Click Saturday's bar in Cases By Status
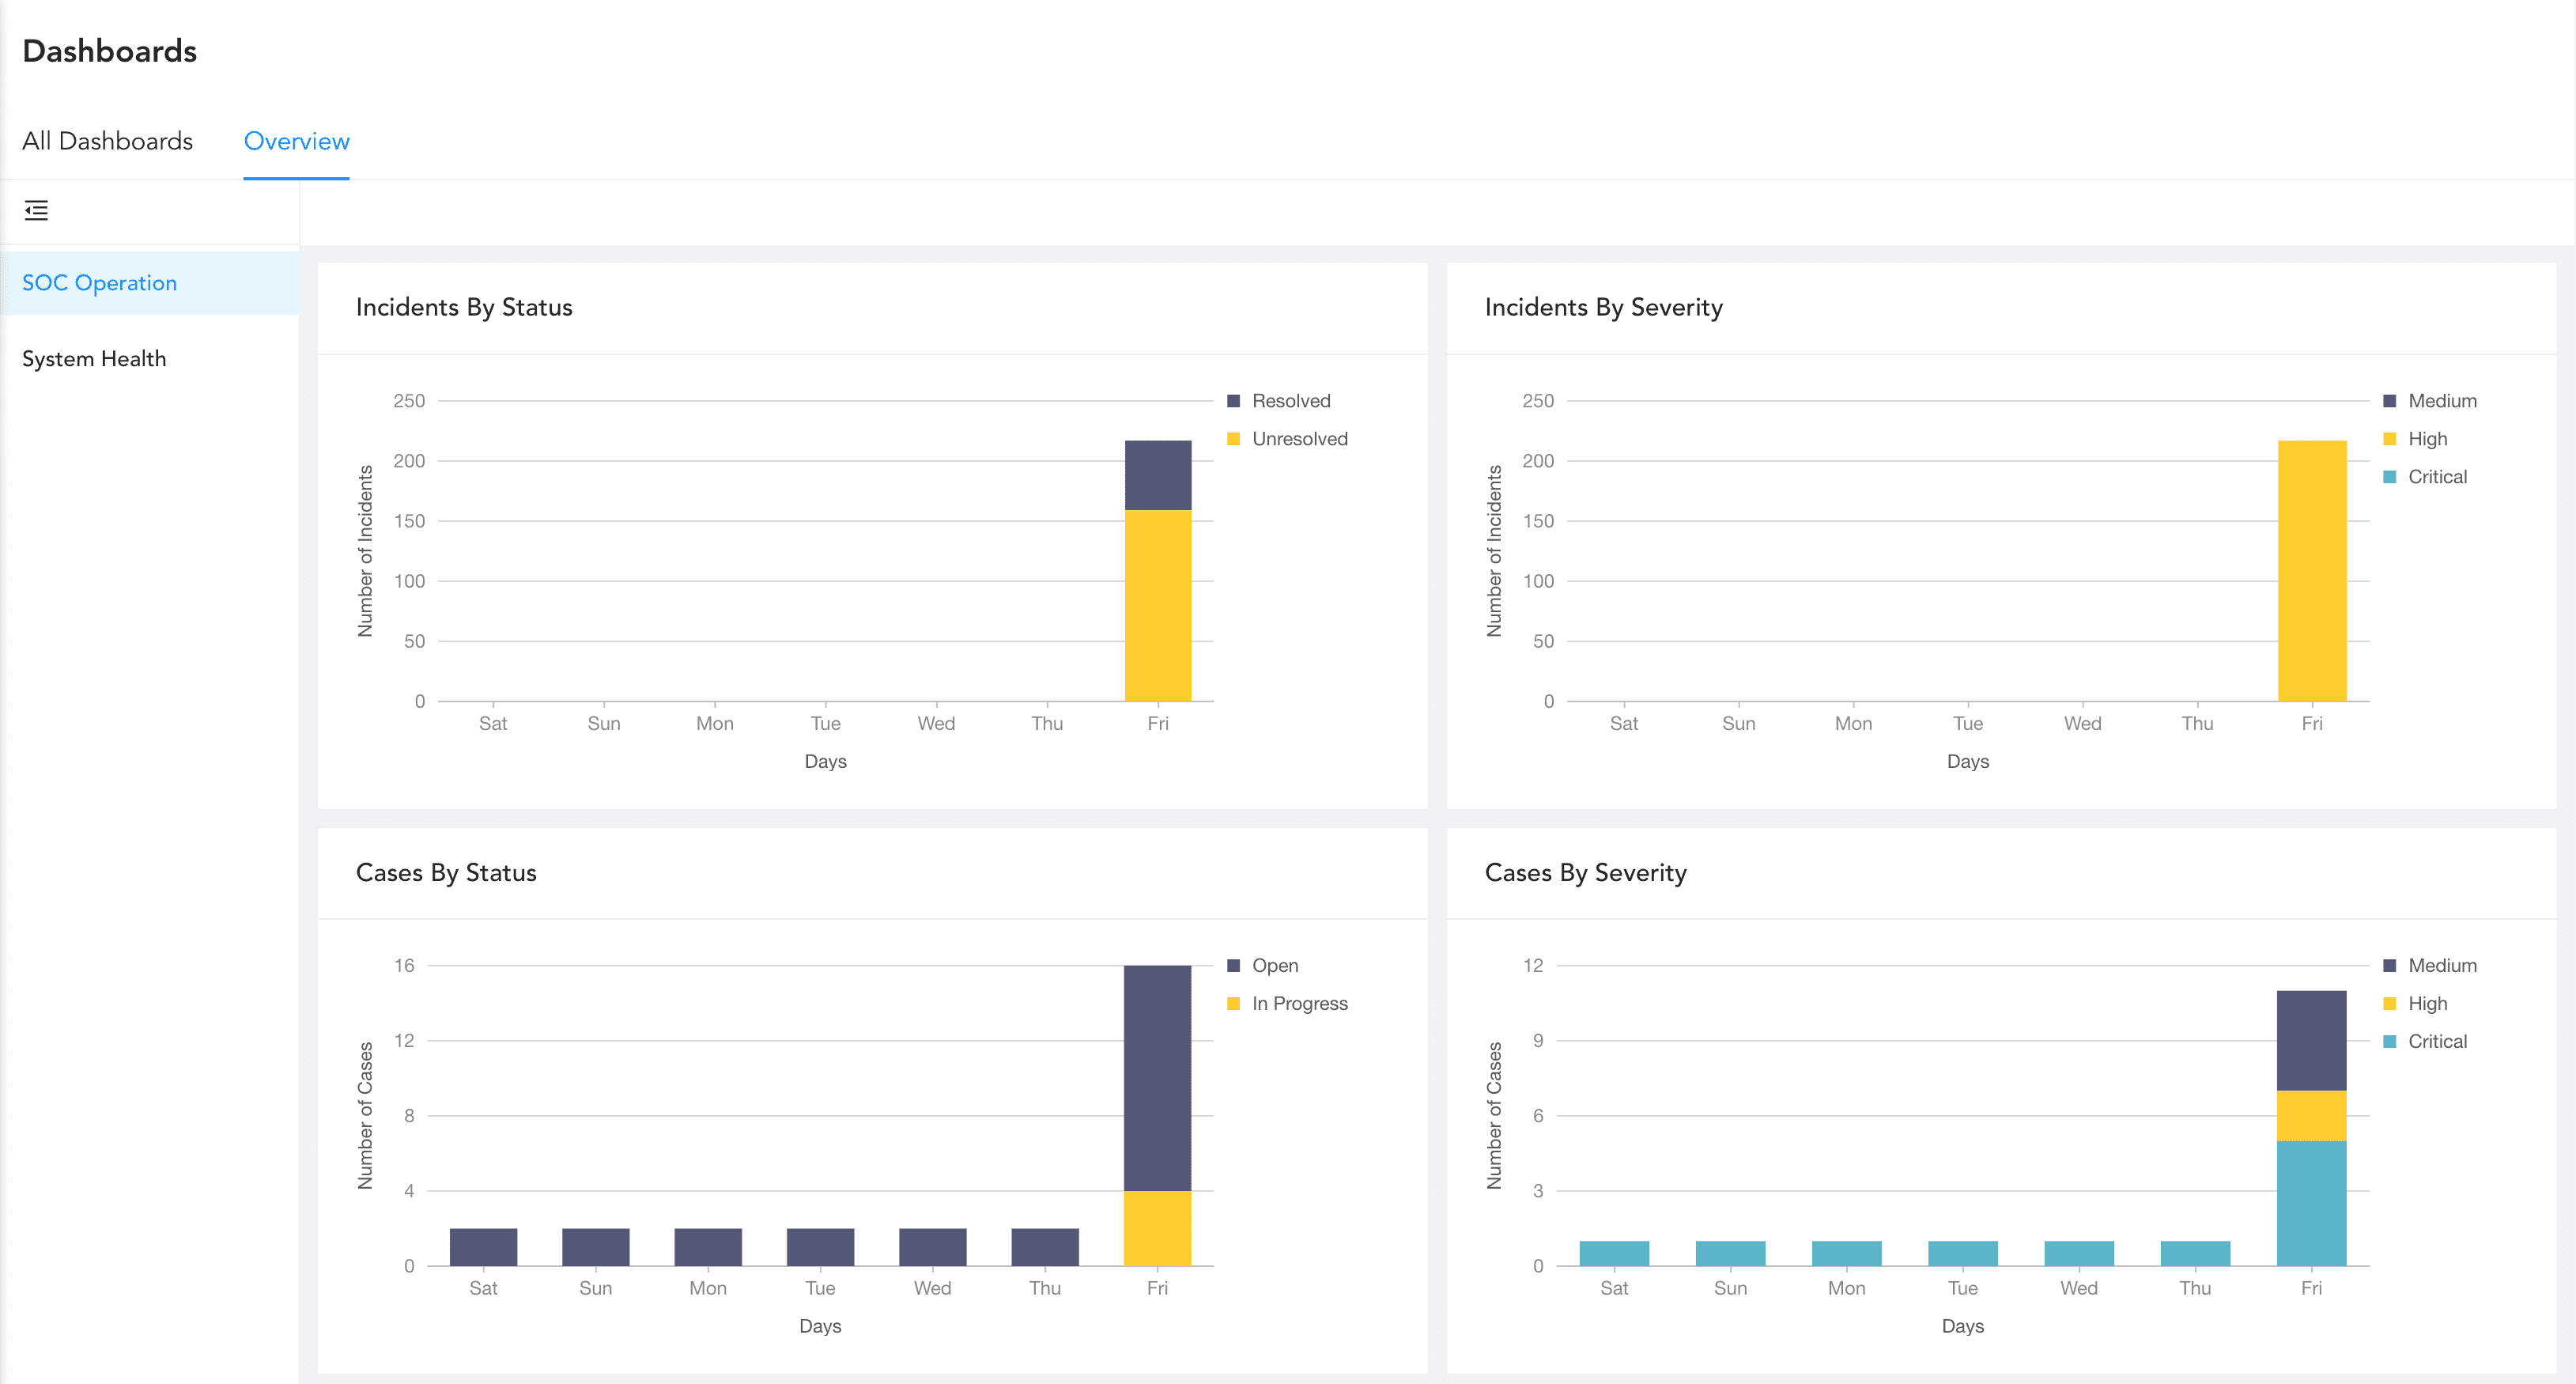 [x=483, y=1247]
